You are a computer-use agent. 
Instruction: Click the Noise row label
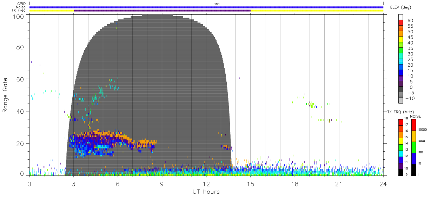21,7
